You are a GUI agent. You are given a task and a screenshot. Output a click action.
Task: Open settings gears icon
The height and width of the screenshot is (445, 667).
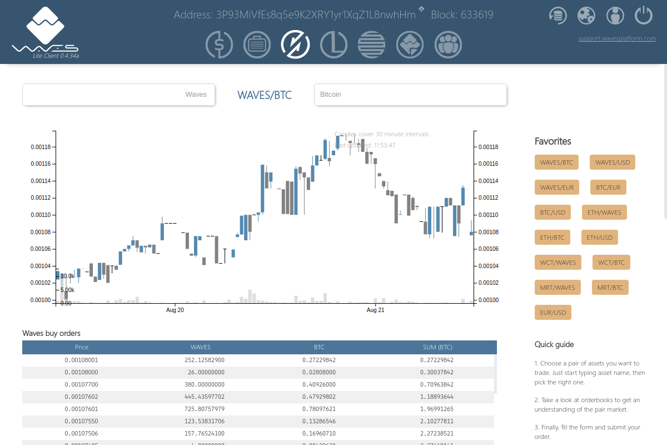[x=586, y=15]
